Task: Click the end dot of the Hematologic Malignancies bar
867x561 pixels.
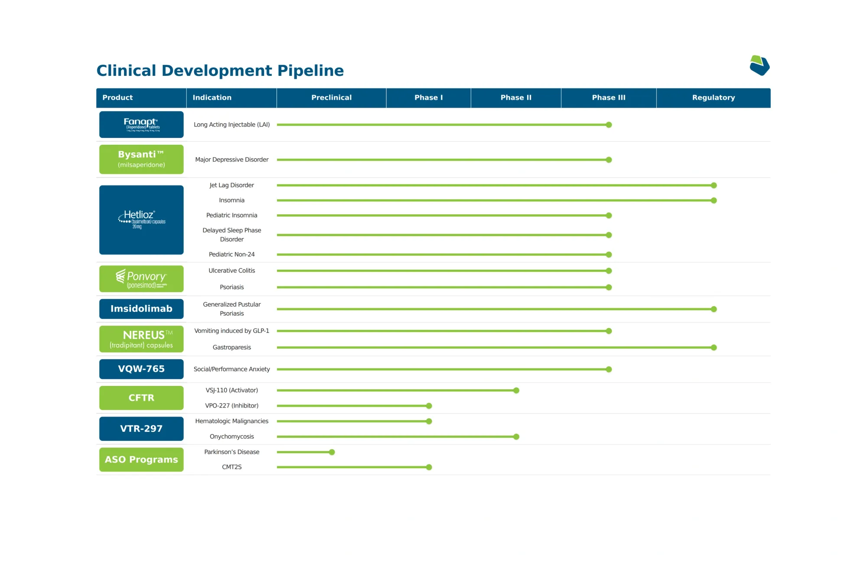Action: (x=429, y=421)
